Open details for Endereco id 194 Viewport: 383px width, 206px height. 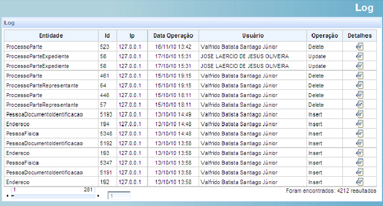359,124
